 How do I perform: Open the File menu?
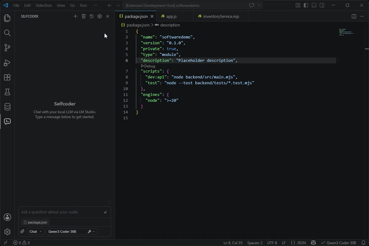click(16, 5)
